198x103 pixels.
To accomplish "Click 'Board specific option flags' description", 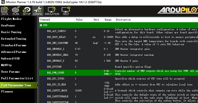I will (x=133, y=67).
